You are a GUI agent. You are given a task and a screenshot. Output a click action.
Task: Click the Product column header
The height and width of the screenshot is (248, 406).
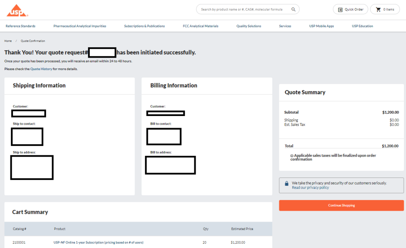click(59, 229)
